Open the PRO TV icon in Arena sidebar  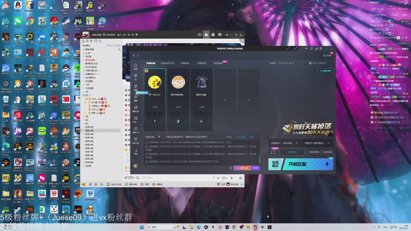tap(136, 130)
